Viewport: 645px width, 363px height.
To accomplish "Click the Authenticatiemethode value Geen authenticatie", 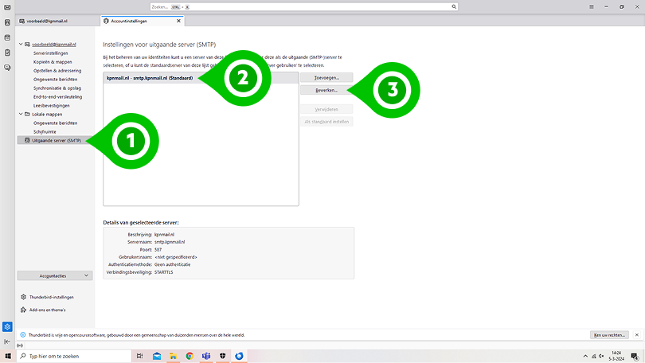I will (x=172, y=265).
